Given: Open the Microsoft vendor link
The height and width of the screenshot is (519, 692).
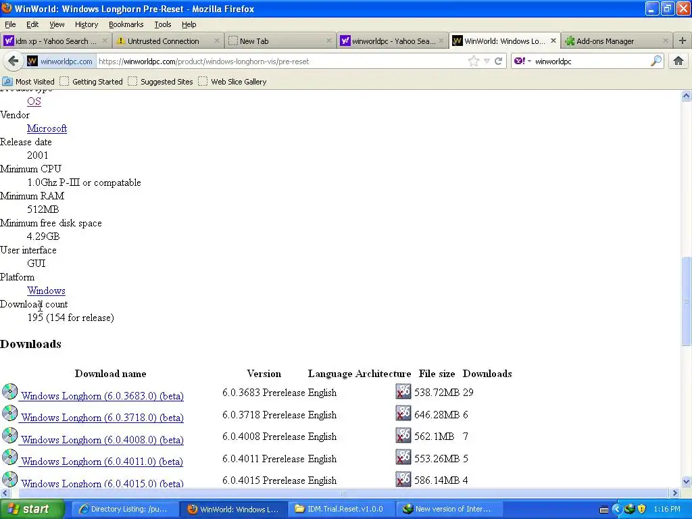Looking at the screenshot, I should 47,128.
